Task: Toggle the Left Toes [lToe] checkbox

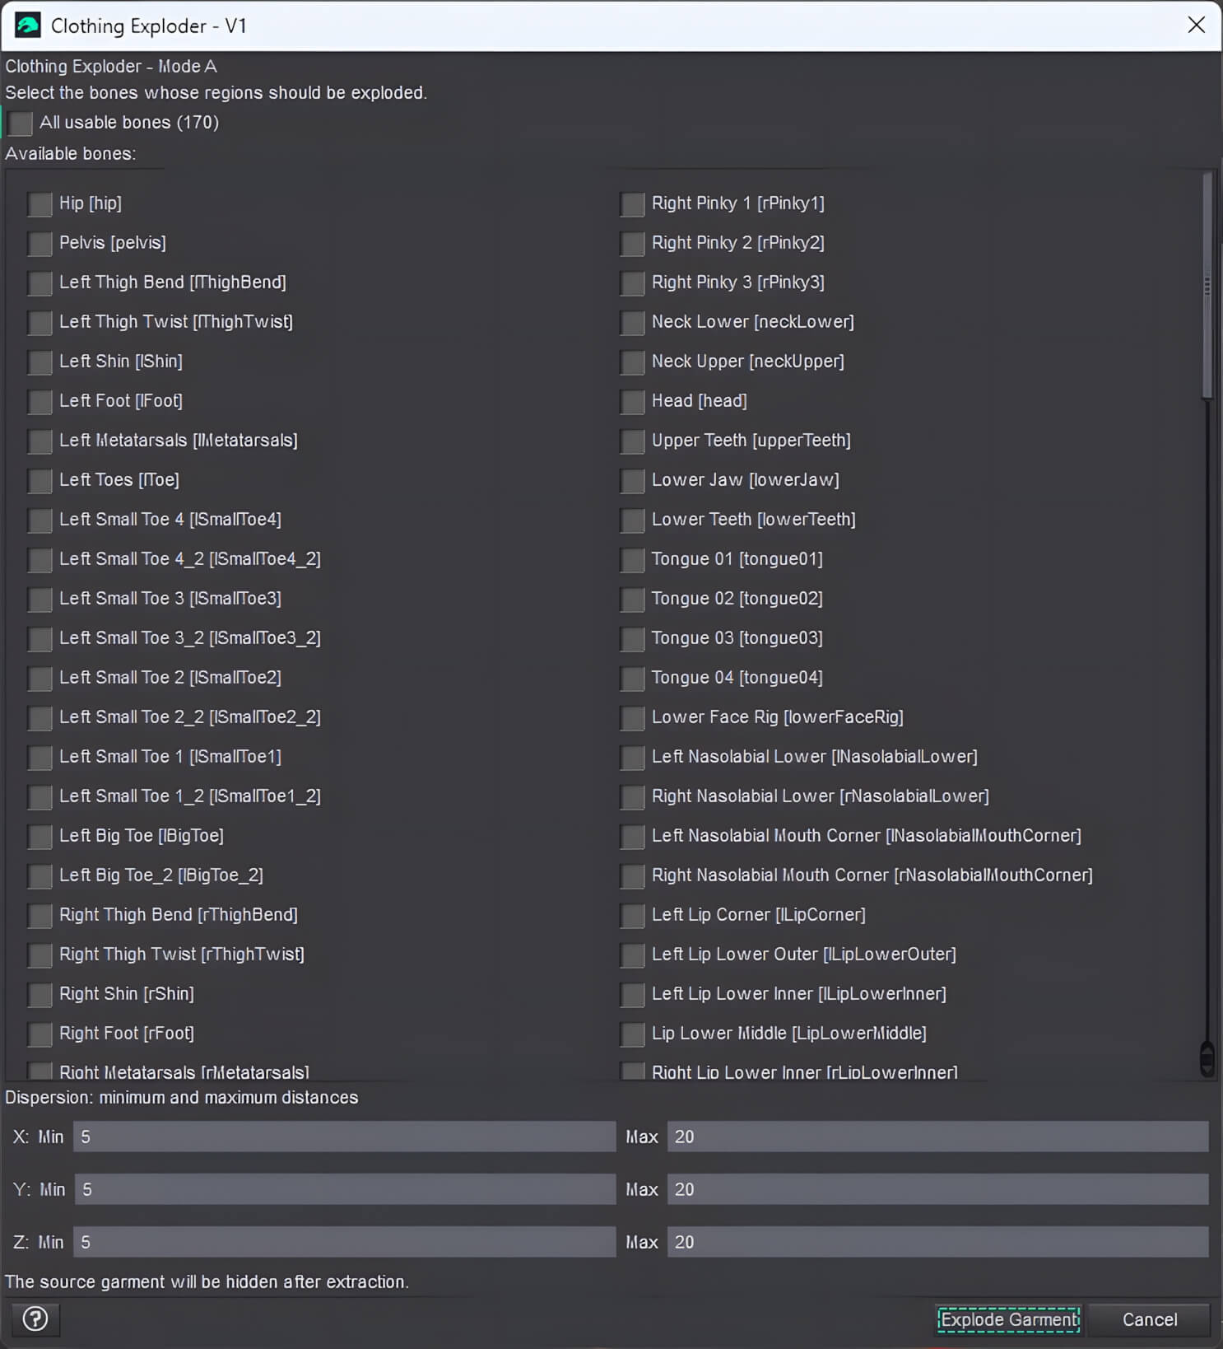Action: coord(40,480)
